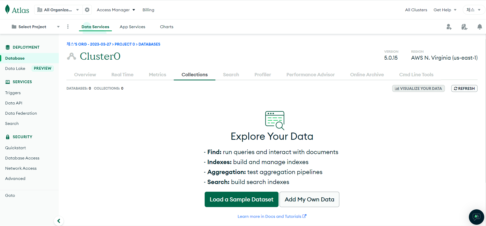This screenshot has height=226, width=486.
Task: Click the PREVIEW badge next to Data Lake
Action: pos(43,68)
